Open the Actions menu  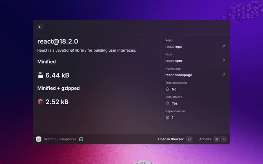coord(205,139)
